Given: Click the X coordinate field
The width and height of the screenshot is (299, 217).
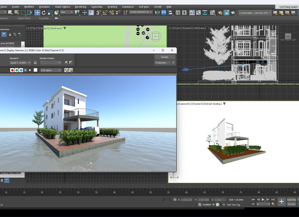Looking at the screenshot, I should (186, 199).
